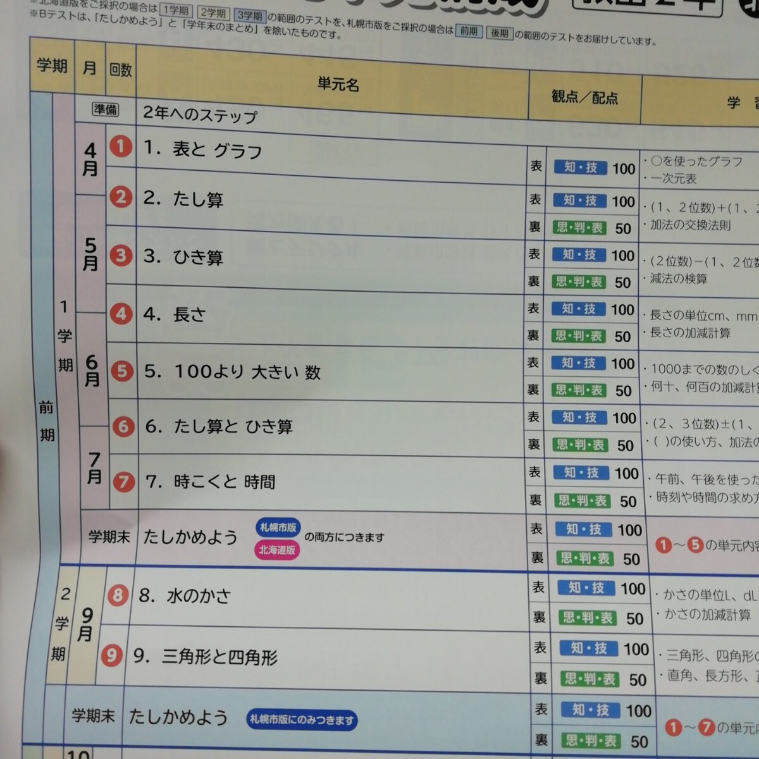Click the 観点/配点 column header

584,97
